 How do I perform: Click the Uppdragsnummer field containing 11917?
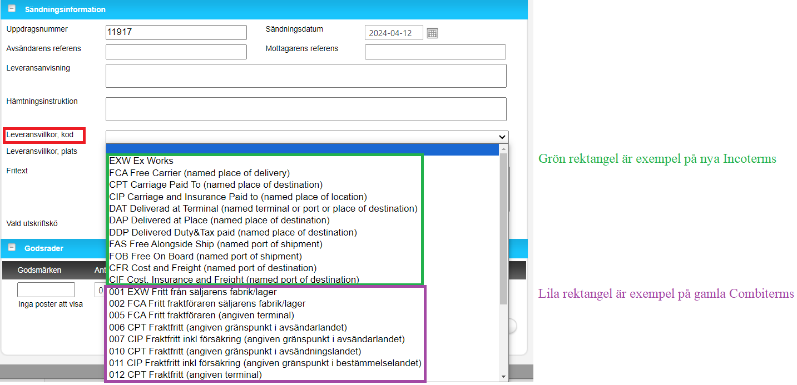tap(176, 33)
